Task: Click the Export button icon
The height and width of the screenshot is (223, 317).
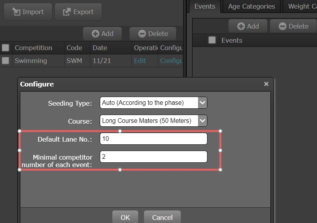Action: [67, 12]
